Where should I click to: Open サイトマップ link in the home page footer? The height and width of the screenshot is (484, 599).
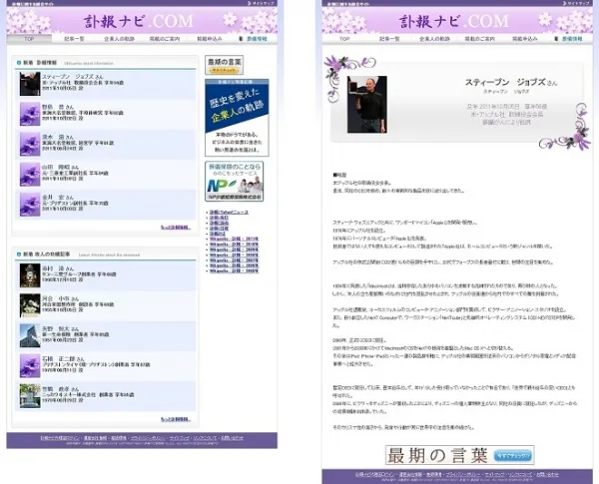click(x=179, y=438)
